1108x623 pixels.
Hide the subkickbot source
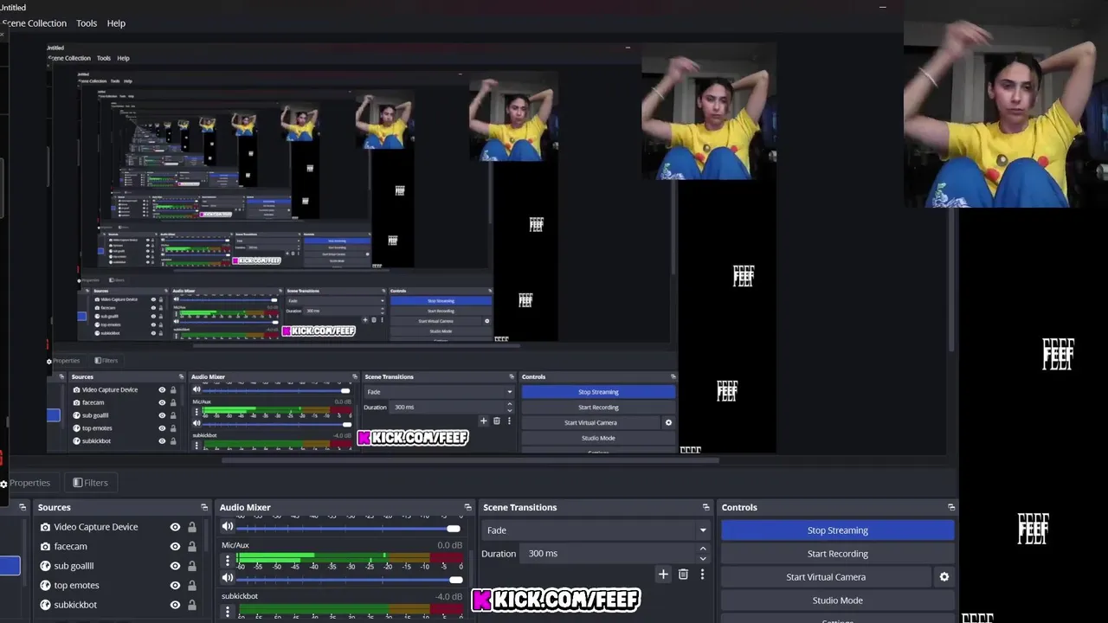(175, 605)
